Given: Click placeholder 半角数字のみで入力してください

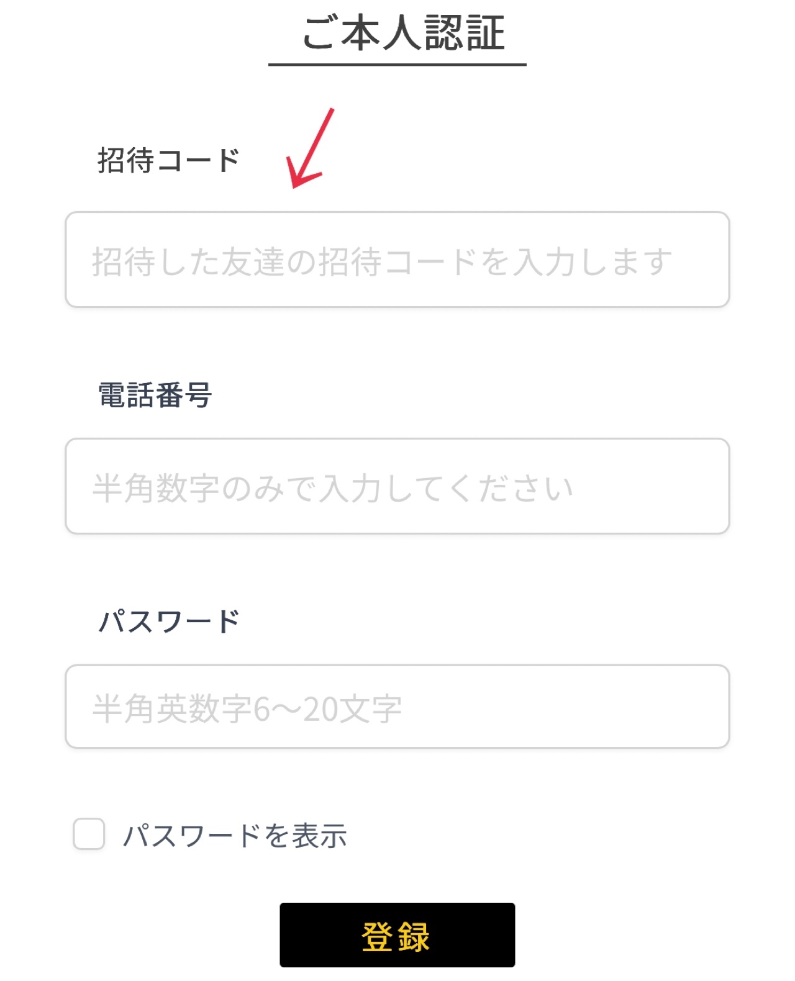Looking at the screenshot, I should [332, 488].
